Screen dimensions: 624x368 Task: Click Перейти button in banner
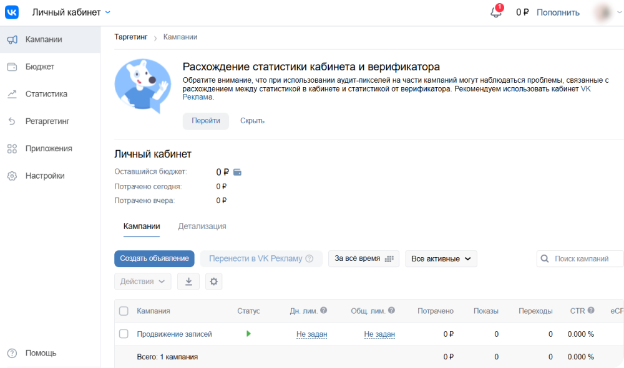click(x=206, y=121)
